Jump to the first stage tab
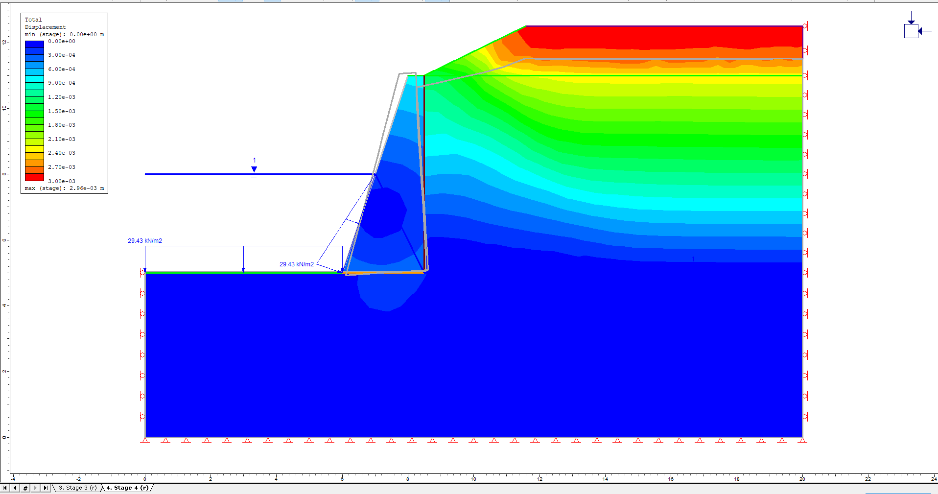 5,488
